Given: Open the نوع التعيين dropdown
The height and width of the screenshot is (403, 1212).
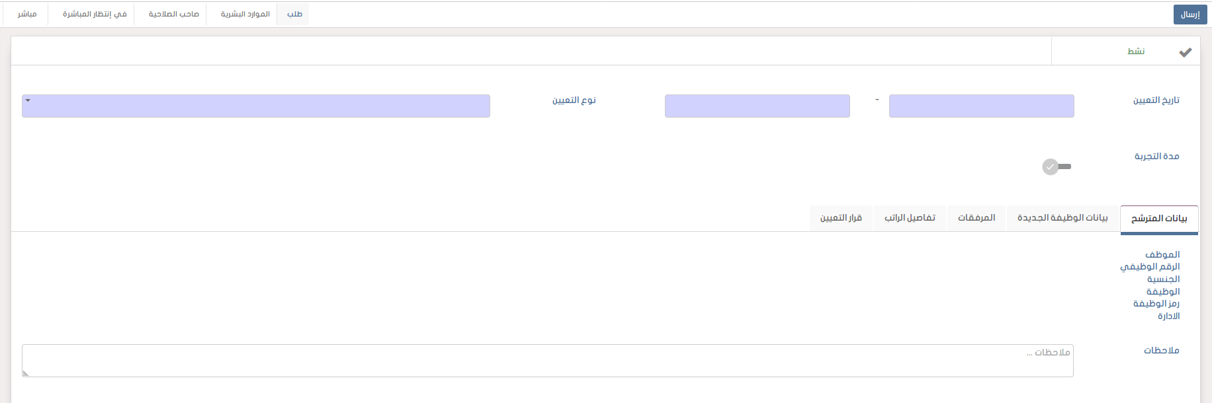Looking at the screenshot, I should 255,106.
